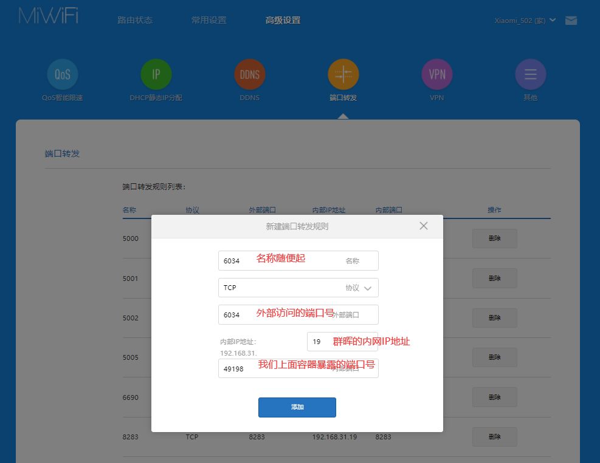Open the Xiaomi_502 router dropdown
The image size is (600, 463).
tap(525, 21)
